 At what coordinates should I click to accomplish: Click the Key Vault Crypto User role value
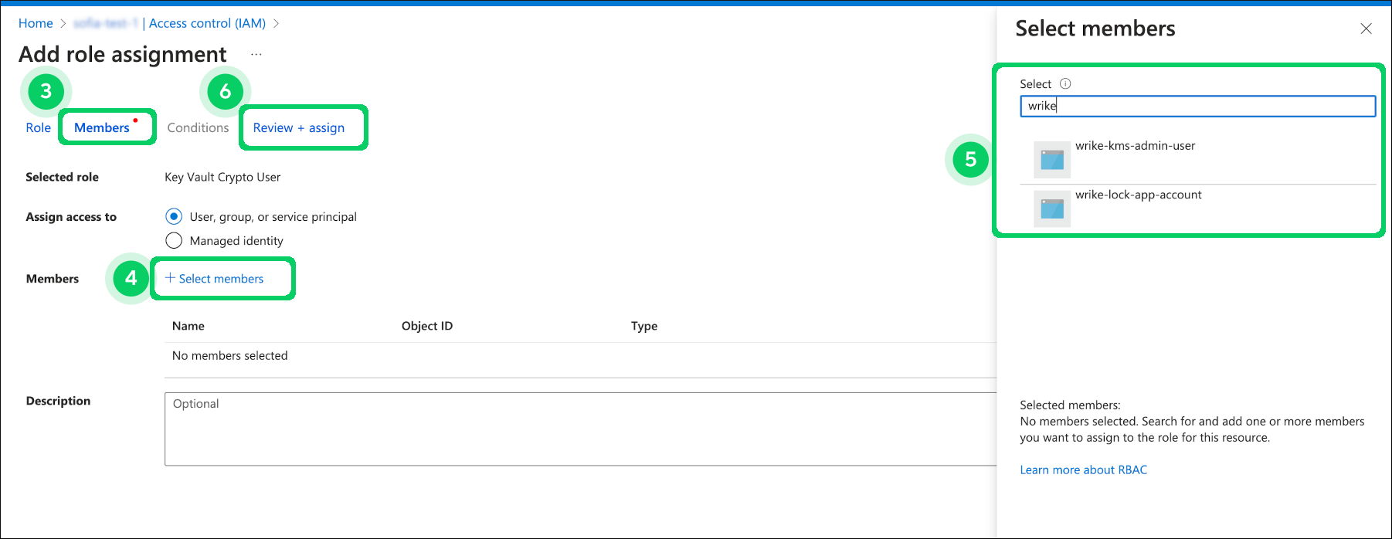(222, 177)
